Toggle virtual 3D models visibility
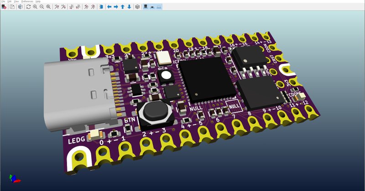Screen dimensions: 365x191 159,7
